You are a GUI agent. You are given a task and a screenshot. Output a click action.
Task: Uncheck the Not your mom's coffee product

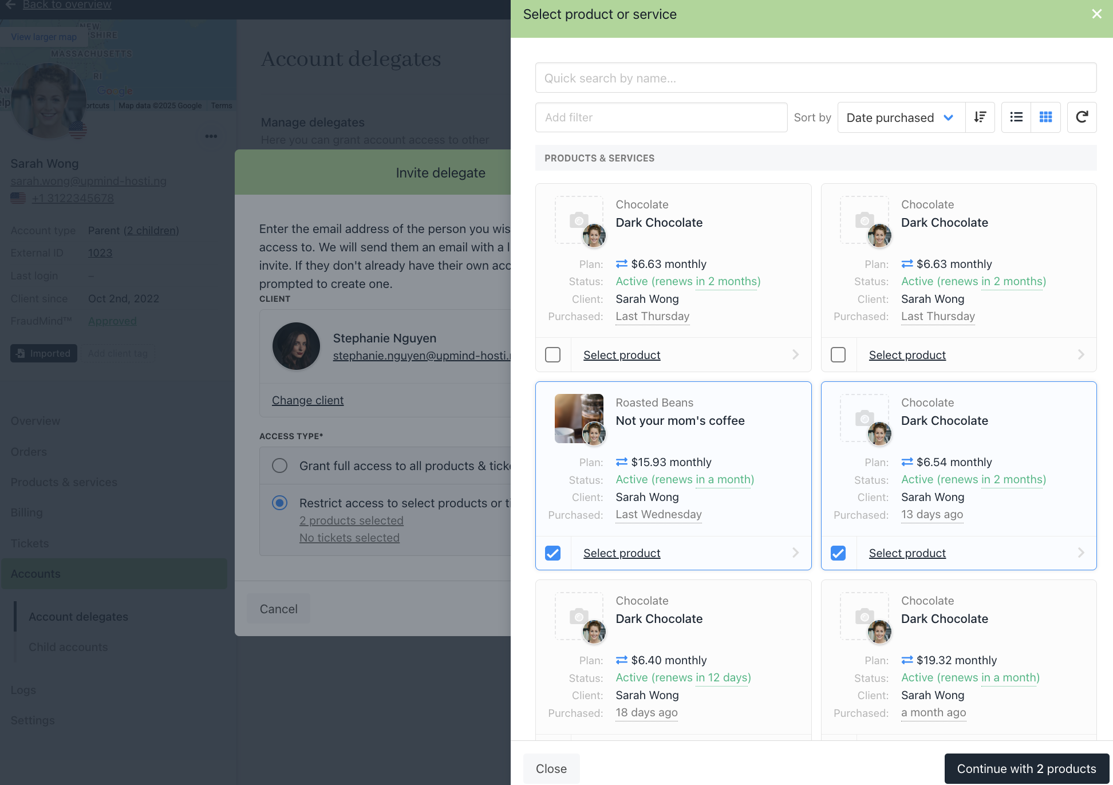tap(552, 553)
